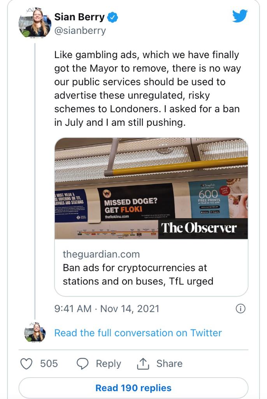Open the tube advert article image
Viewport: 267px width, 399px height.
[x=151, y=189]
